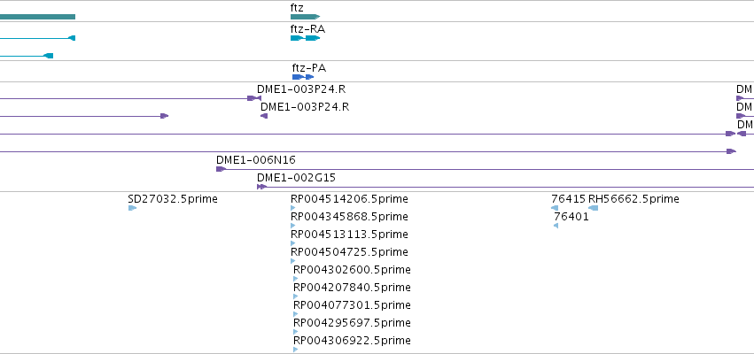Select the RP004504725.5prime label
Screen dimensions: 754x354
click(x=349, y=252)
